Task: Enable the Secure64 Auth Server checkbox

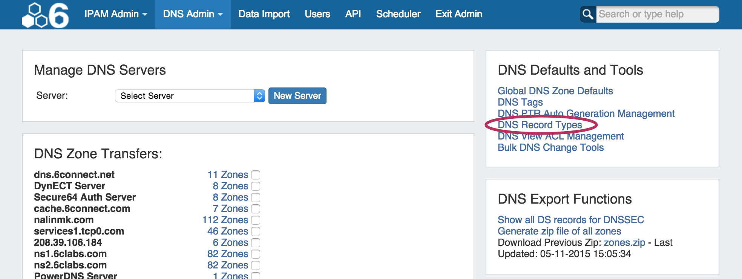Action: pyautogui.click(x=256, y=198)
